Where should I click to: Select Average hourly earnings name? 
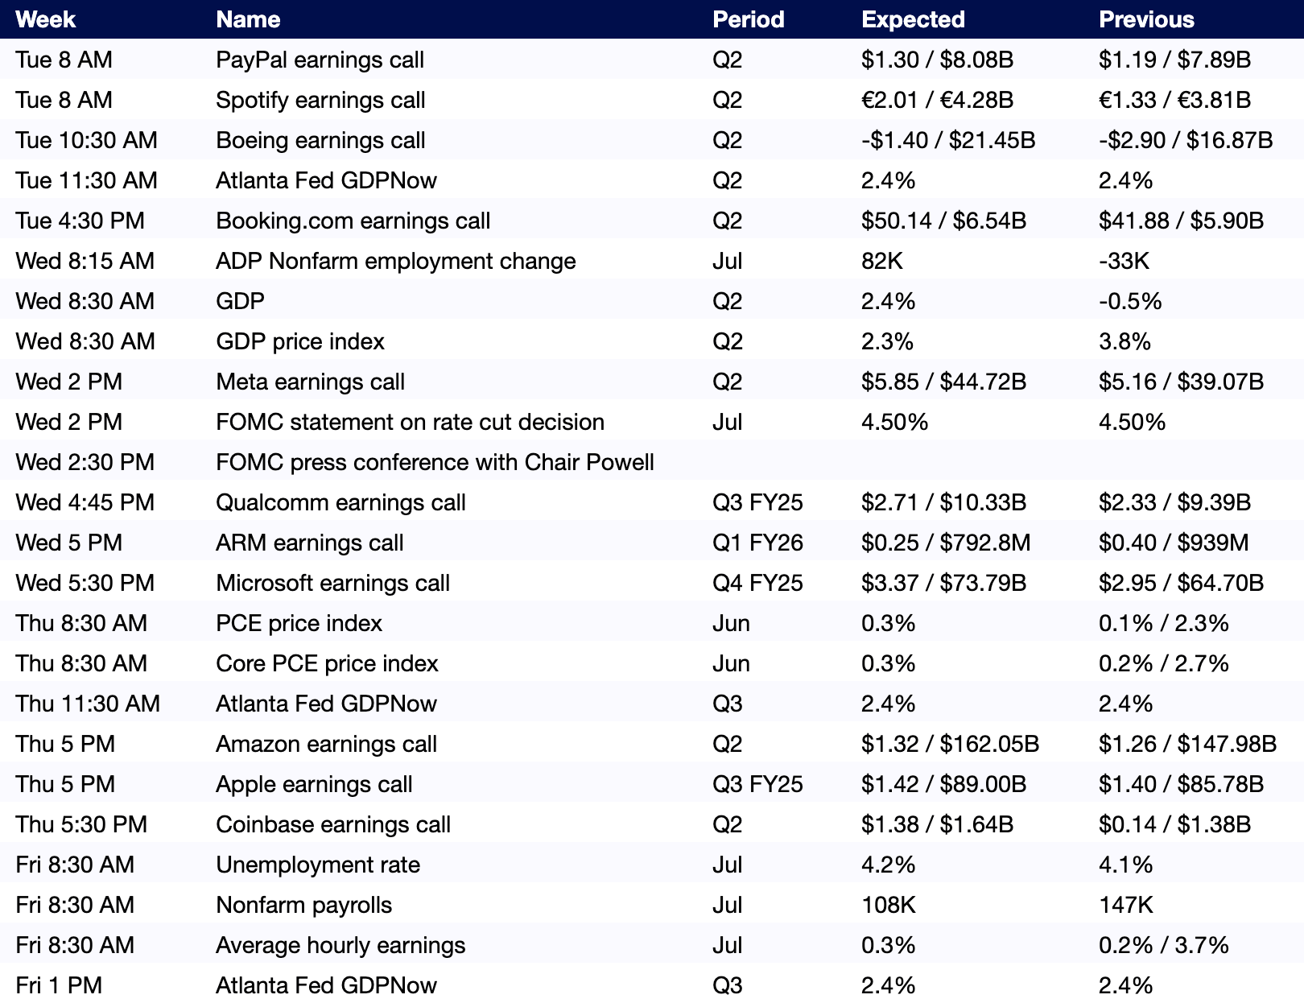340,945
